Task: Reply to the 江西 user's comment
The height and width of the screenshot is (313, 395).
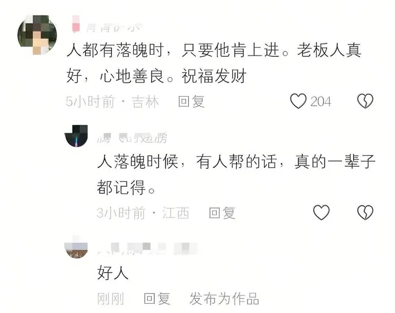Action: click(x=222, y=213)
